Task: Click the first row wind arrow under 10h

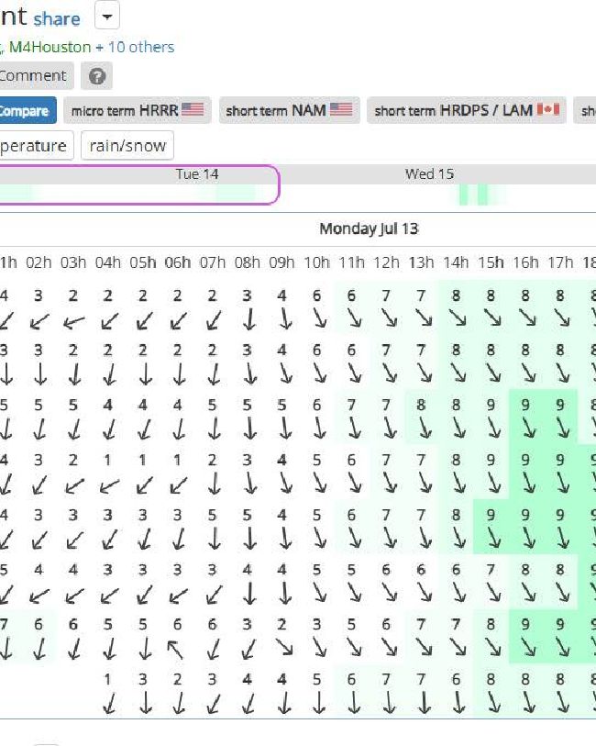Action: (x=319, y=318)
